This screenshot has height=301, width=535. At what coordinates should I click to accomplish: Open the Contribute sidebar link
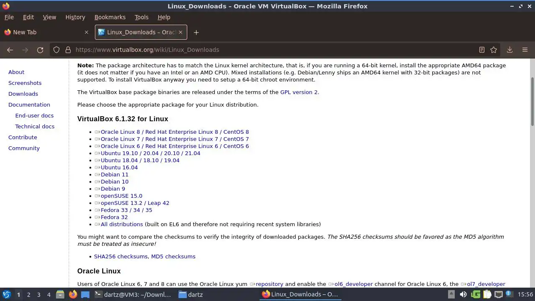(x=23, y=137)
